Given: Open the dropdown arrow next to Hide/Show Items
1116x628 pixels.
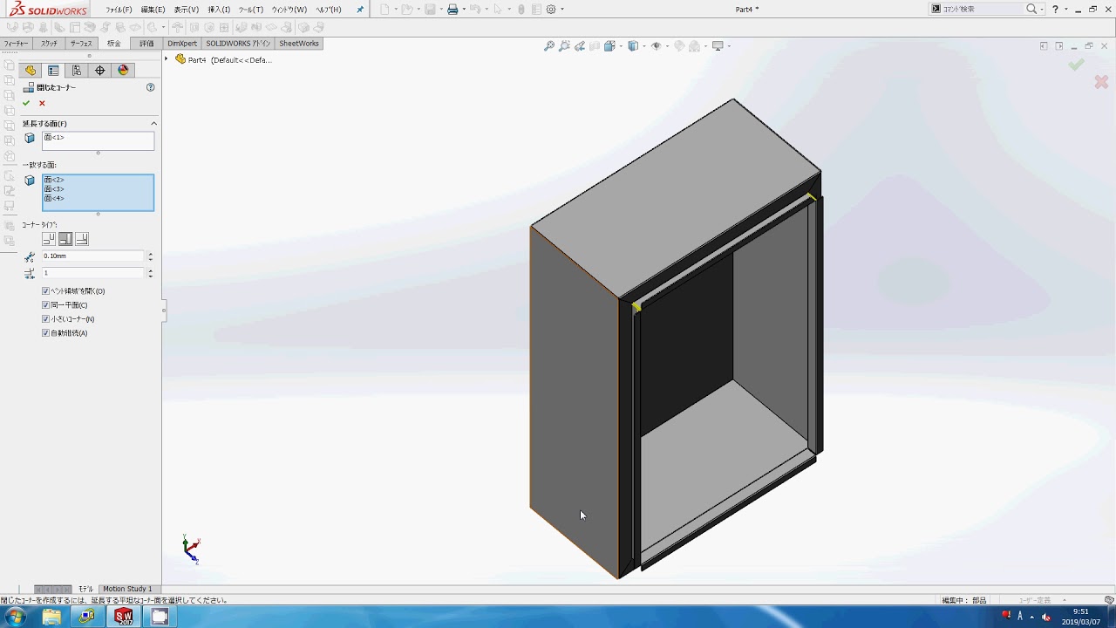Looking at the screenshot, I should tap(666, 46).
